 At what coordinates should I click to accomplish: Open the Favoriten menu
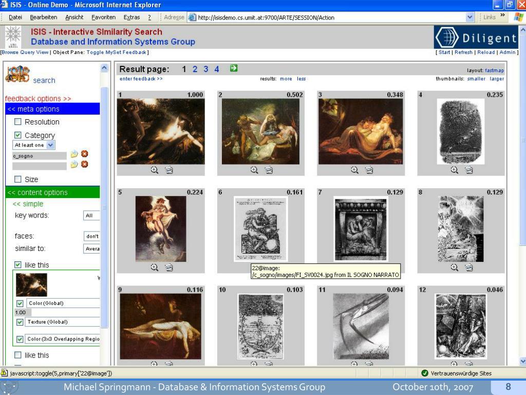[103, 17]
